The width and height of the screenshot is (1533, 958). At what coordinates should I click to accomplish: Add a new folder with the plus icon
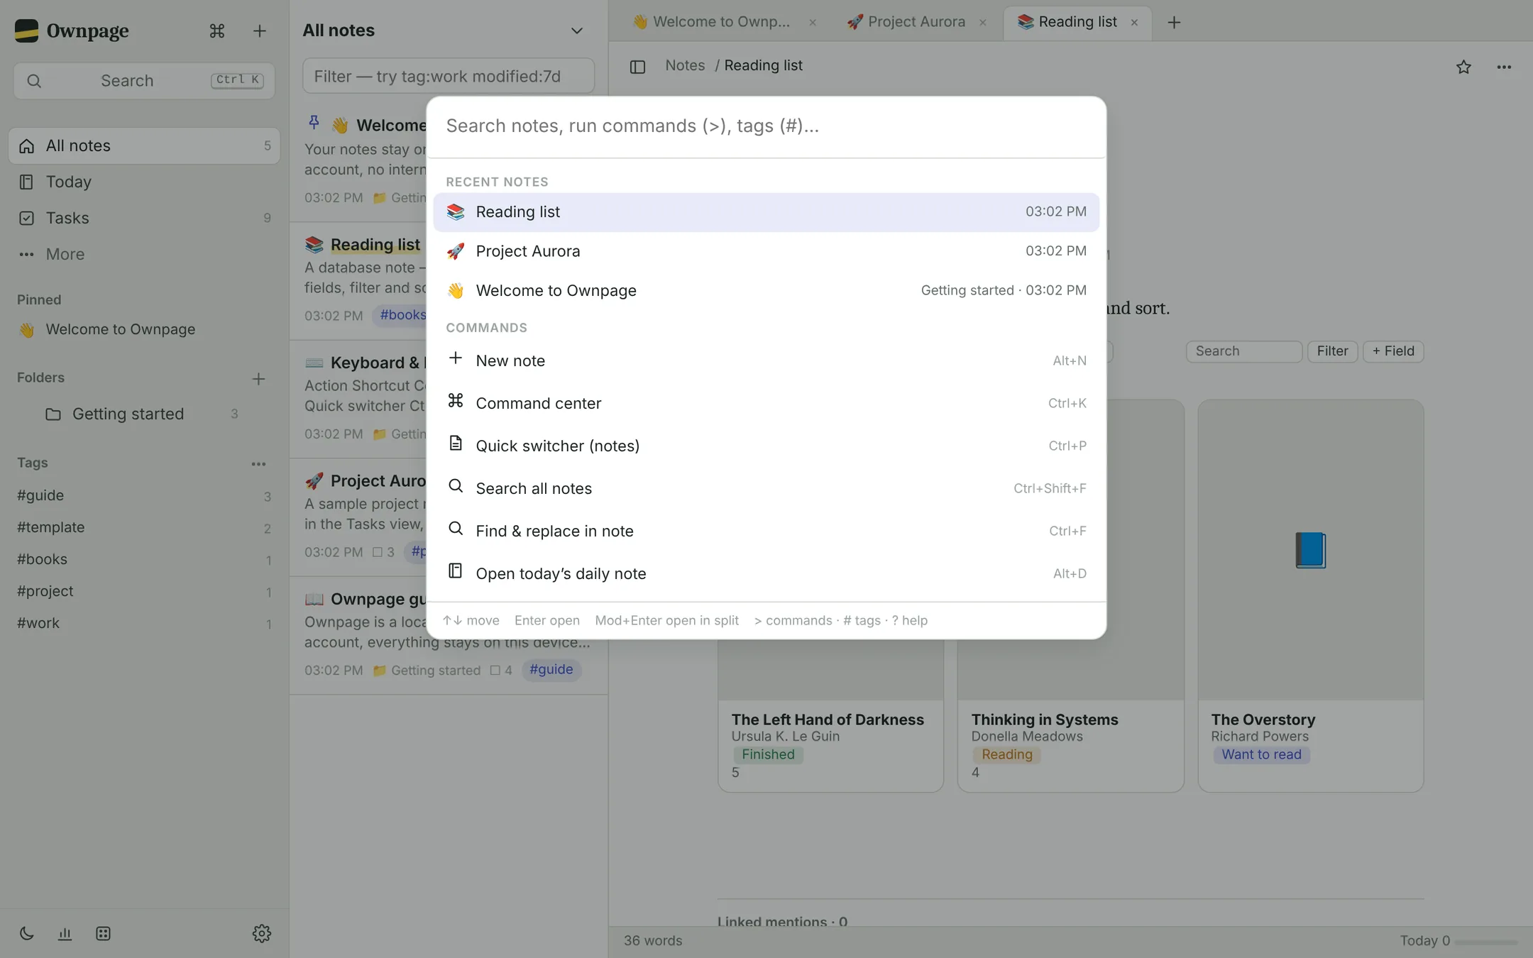[258, 378]
